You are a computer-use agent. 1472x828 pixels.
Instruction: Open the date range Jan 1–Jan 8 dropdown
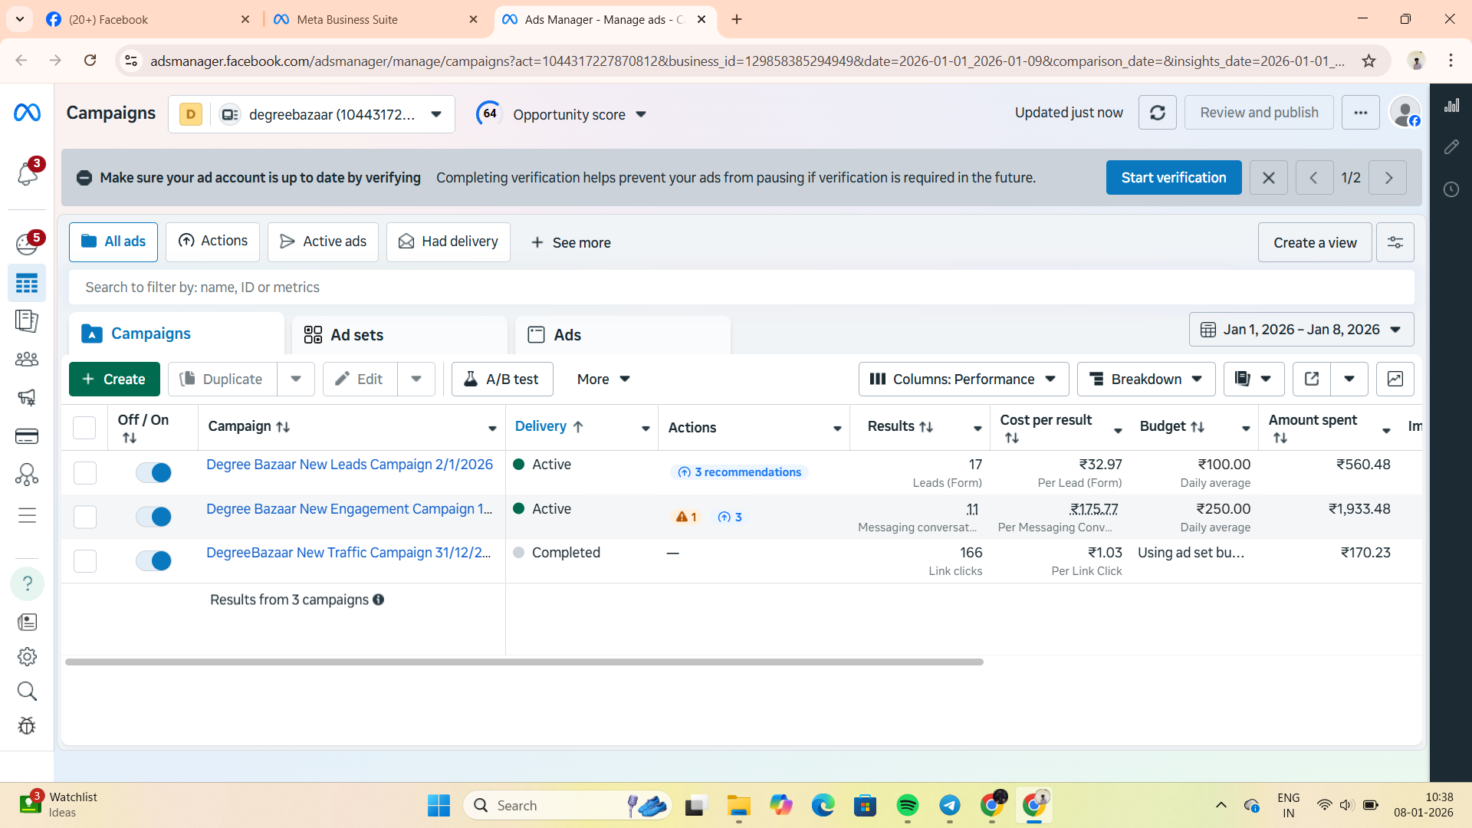pos(1301,330)
